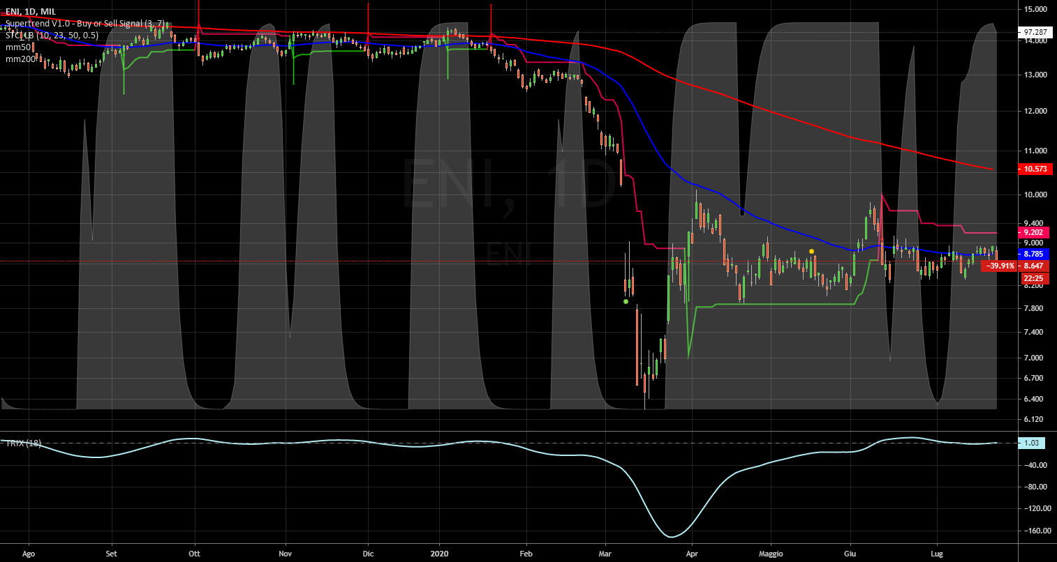The image size is (1057, 562).
Task: Click the -80.00 TRIX axis tick
Action: [1036, 487]
